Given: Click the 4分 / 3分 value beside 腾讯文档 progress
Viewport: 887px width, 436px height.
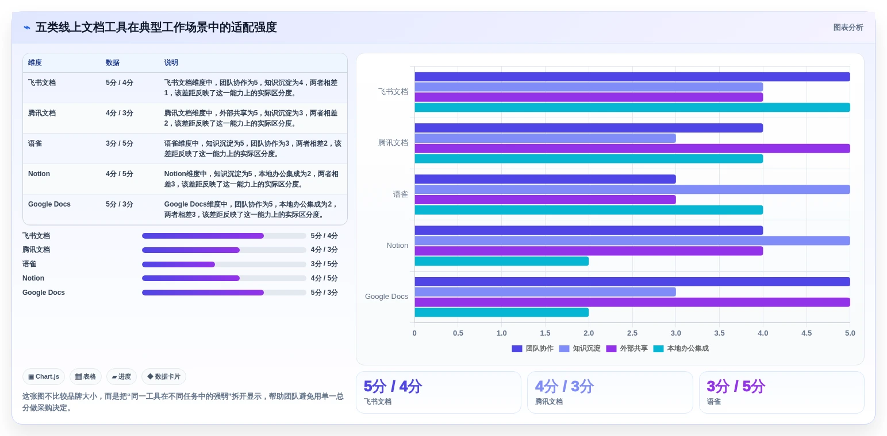Looking at the screenshot, I should 324,250.
